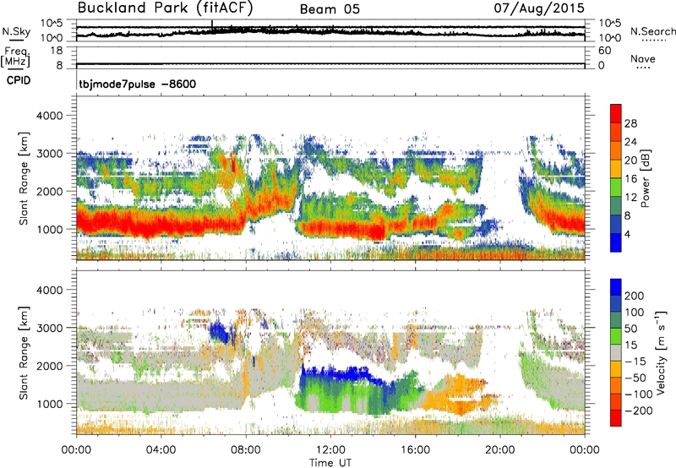Click the 'Power [dB]' colorbar label

pos(645,178)
